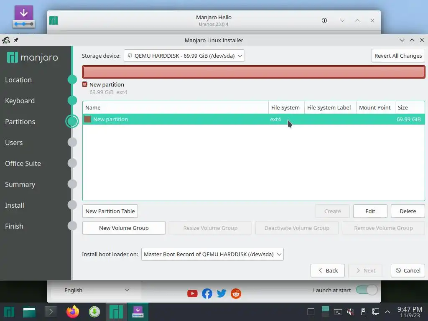428x321 pixels.
Task: Click the Delete partition button
Action: [x=408, y=211]
